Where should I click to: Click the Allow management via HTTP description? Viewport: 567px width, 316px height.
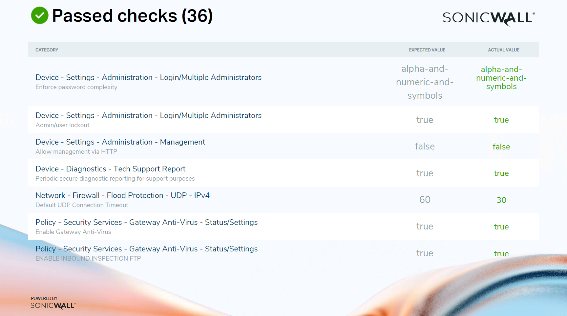pos(76,151)
